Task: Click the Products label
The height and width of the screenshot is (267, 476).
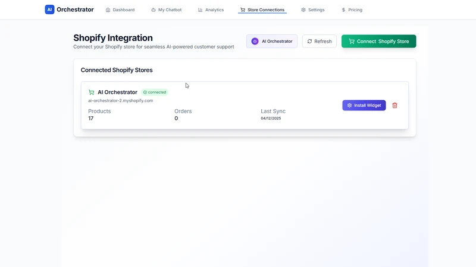Action: (99, 111)
